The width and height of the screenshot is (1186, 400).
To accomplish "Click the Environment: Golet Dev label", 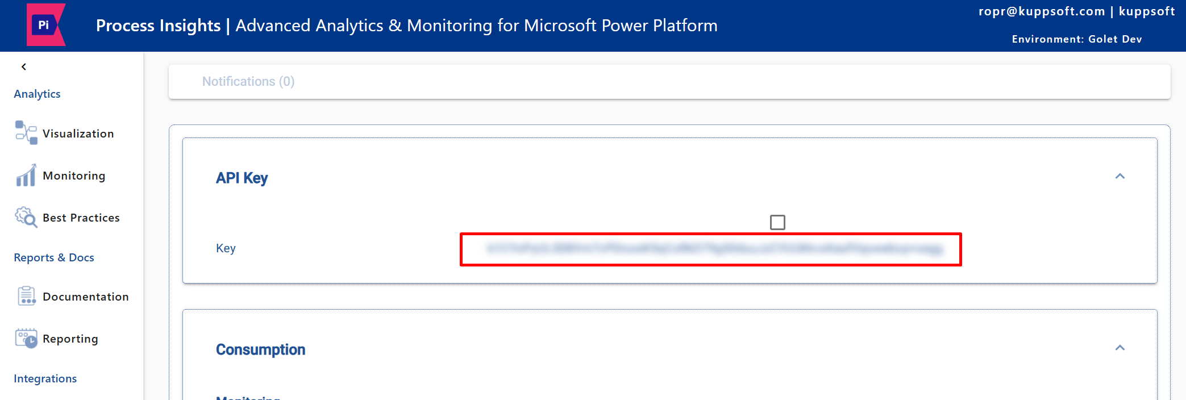I will tap(1077, 39).
